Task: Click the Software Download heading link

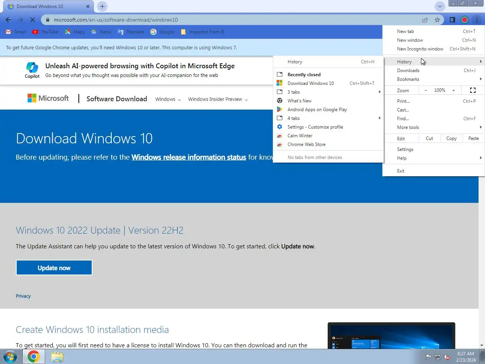Action: point(117,99)
